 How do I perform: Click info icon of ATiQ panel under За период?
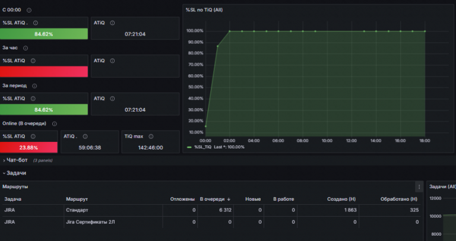(112, 99)
